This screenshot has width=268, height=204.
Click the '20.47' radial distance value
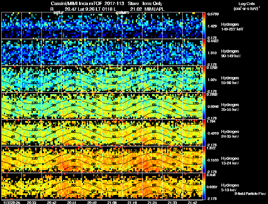click(x=71, y=9)
